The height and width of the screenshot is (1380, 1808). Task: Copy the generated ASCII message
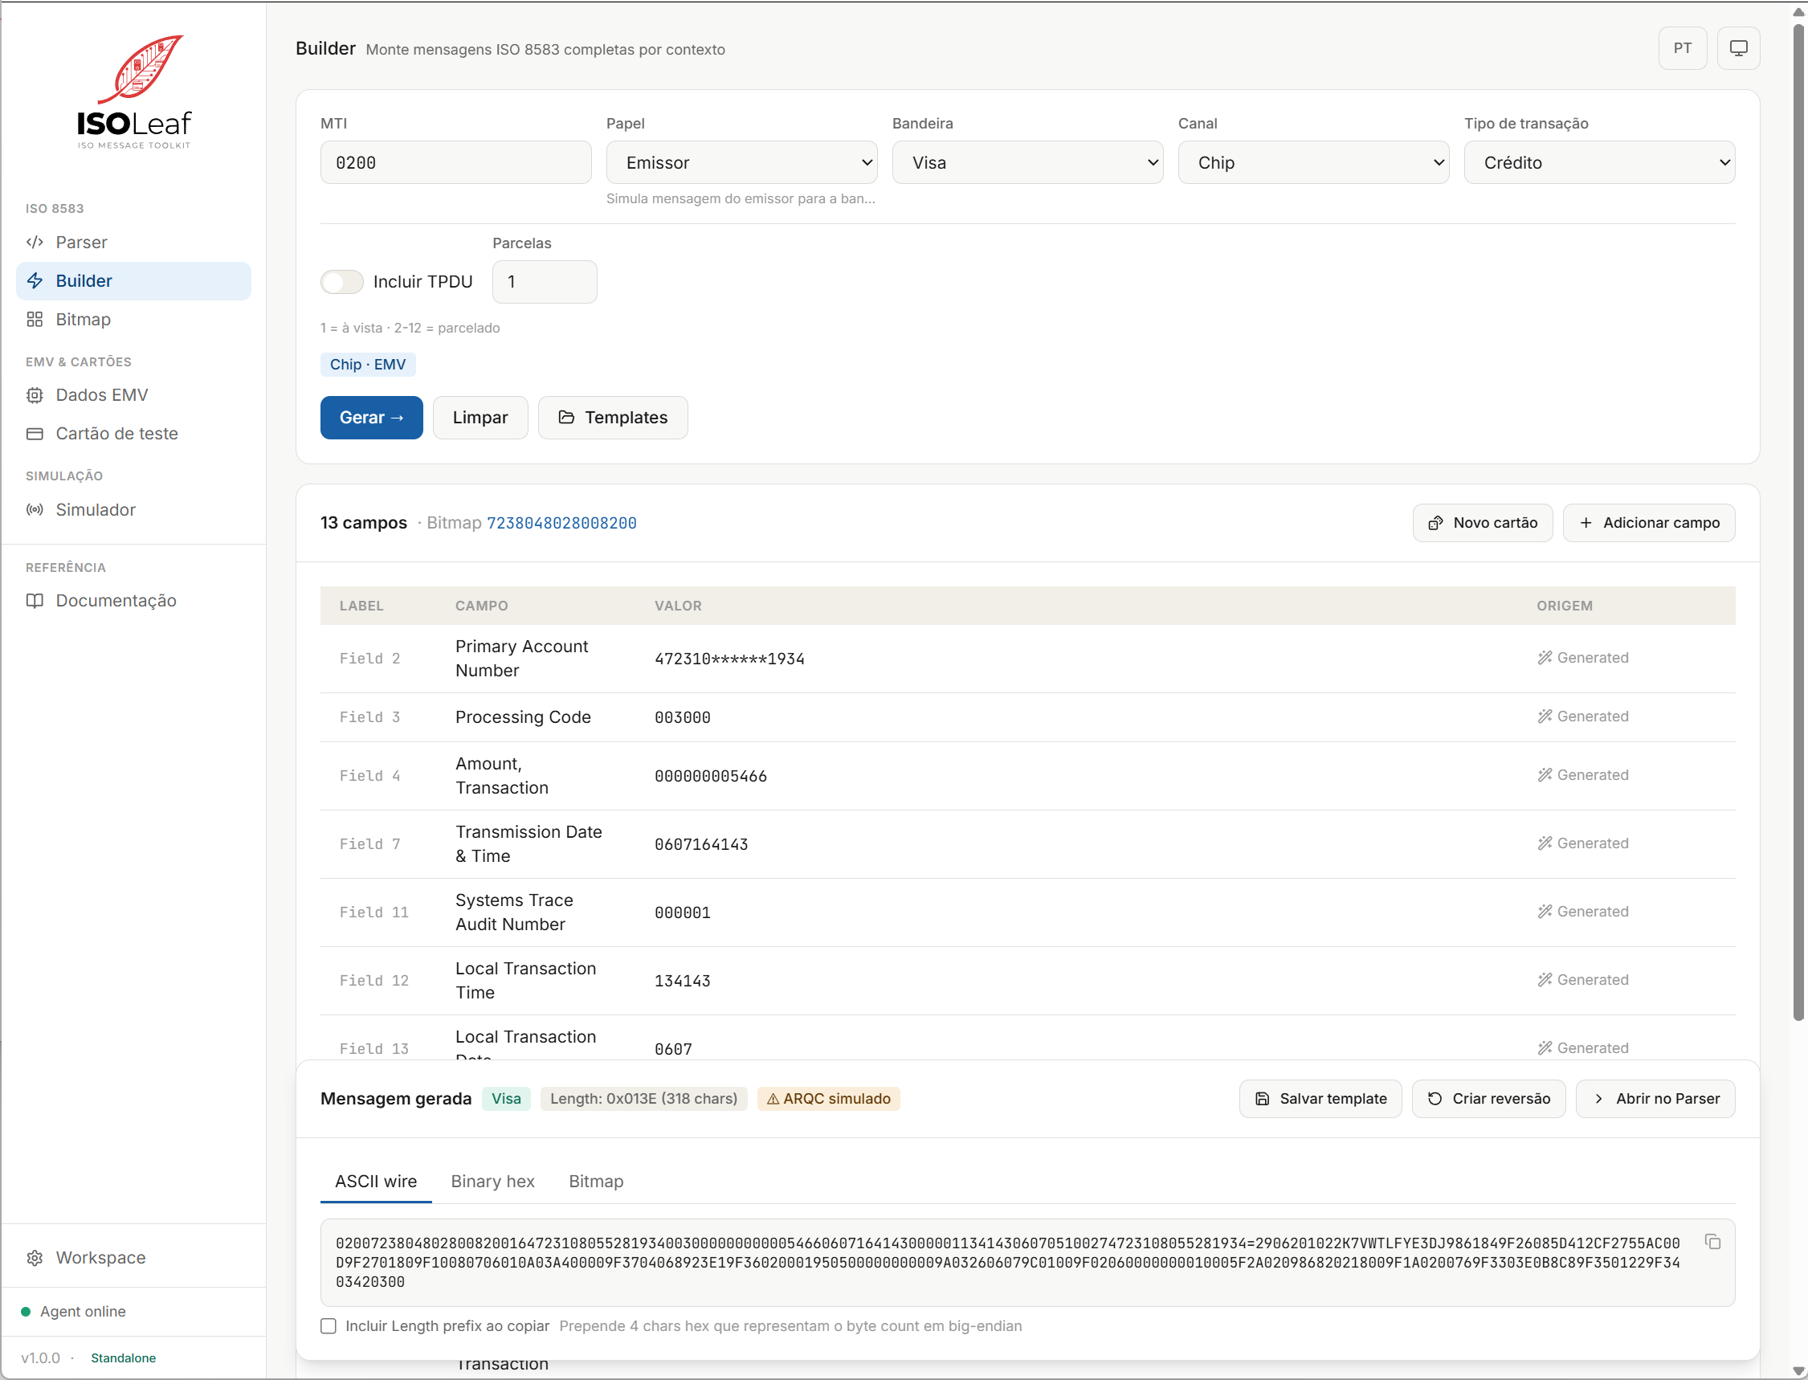click(1712, 1242)
